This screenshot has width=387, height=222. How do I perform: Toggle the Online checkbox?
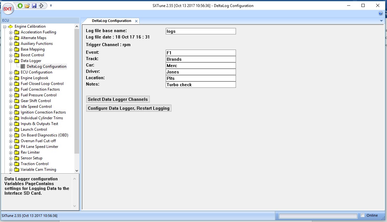click(362, 215)
